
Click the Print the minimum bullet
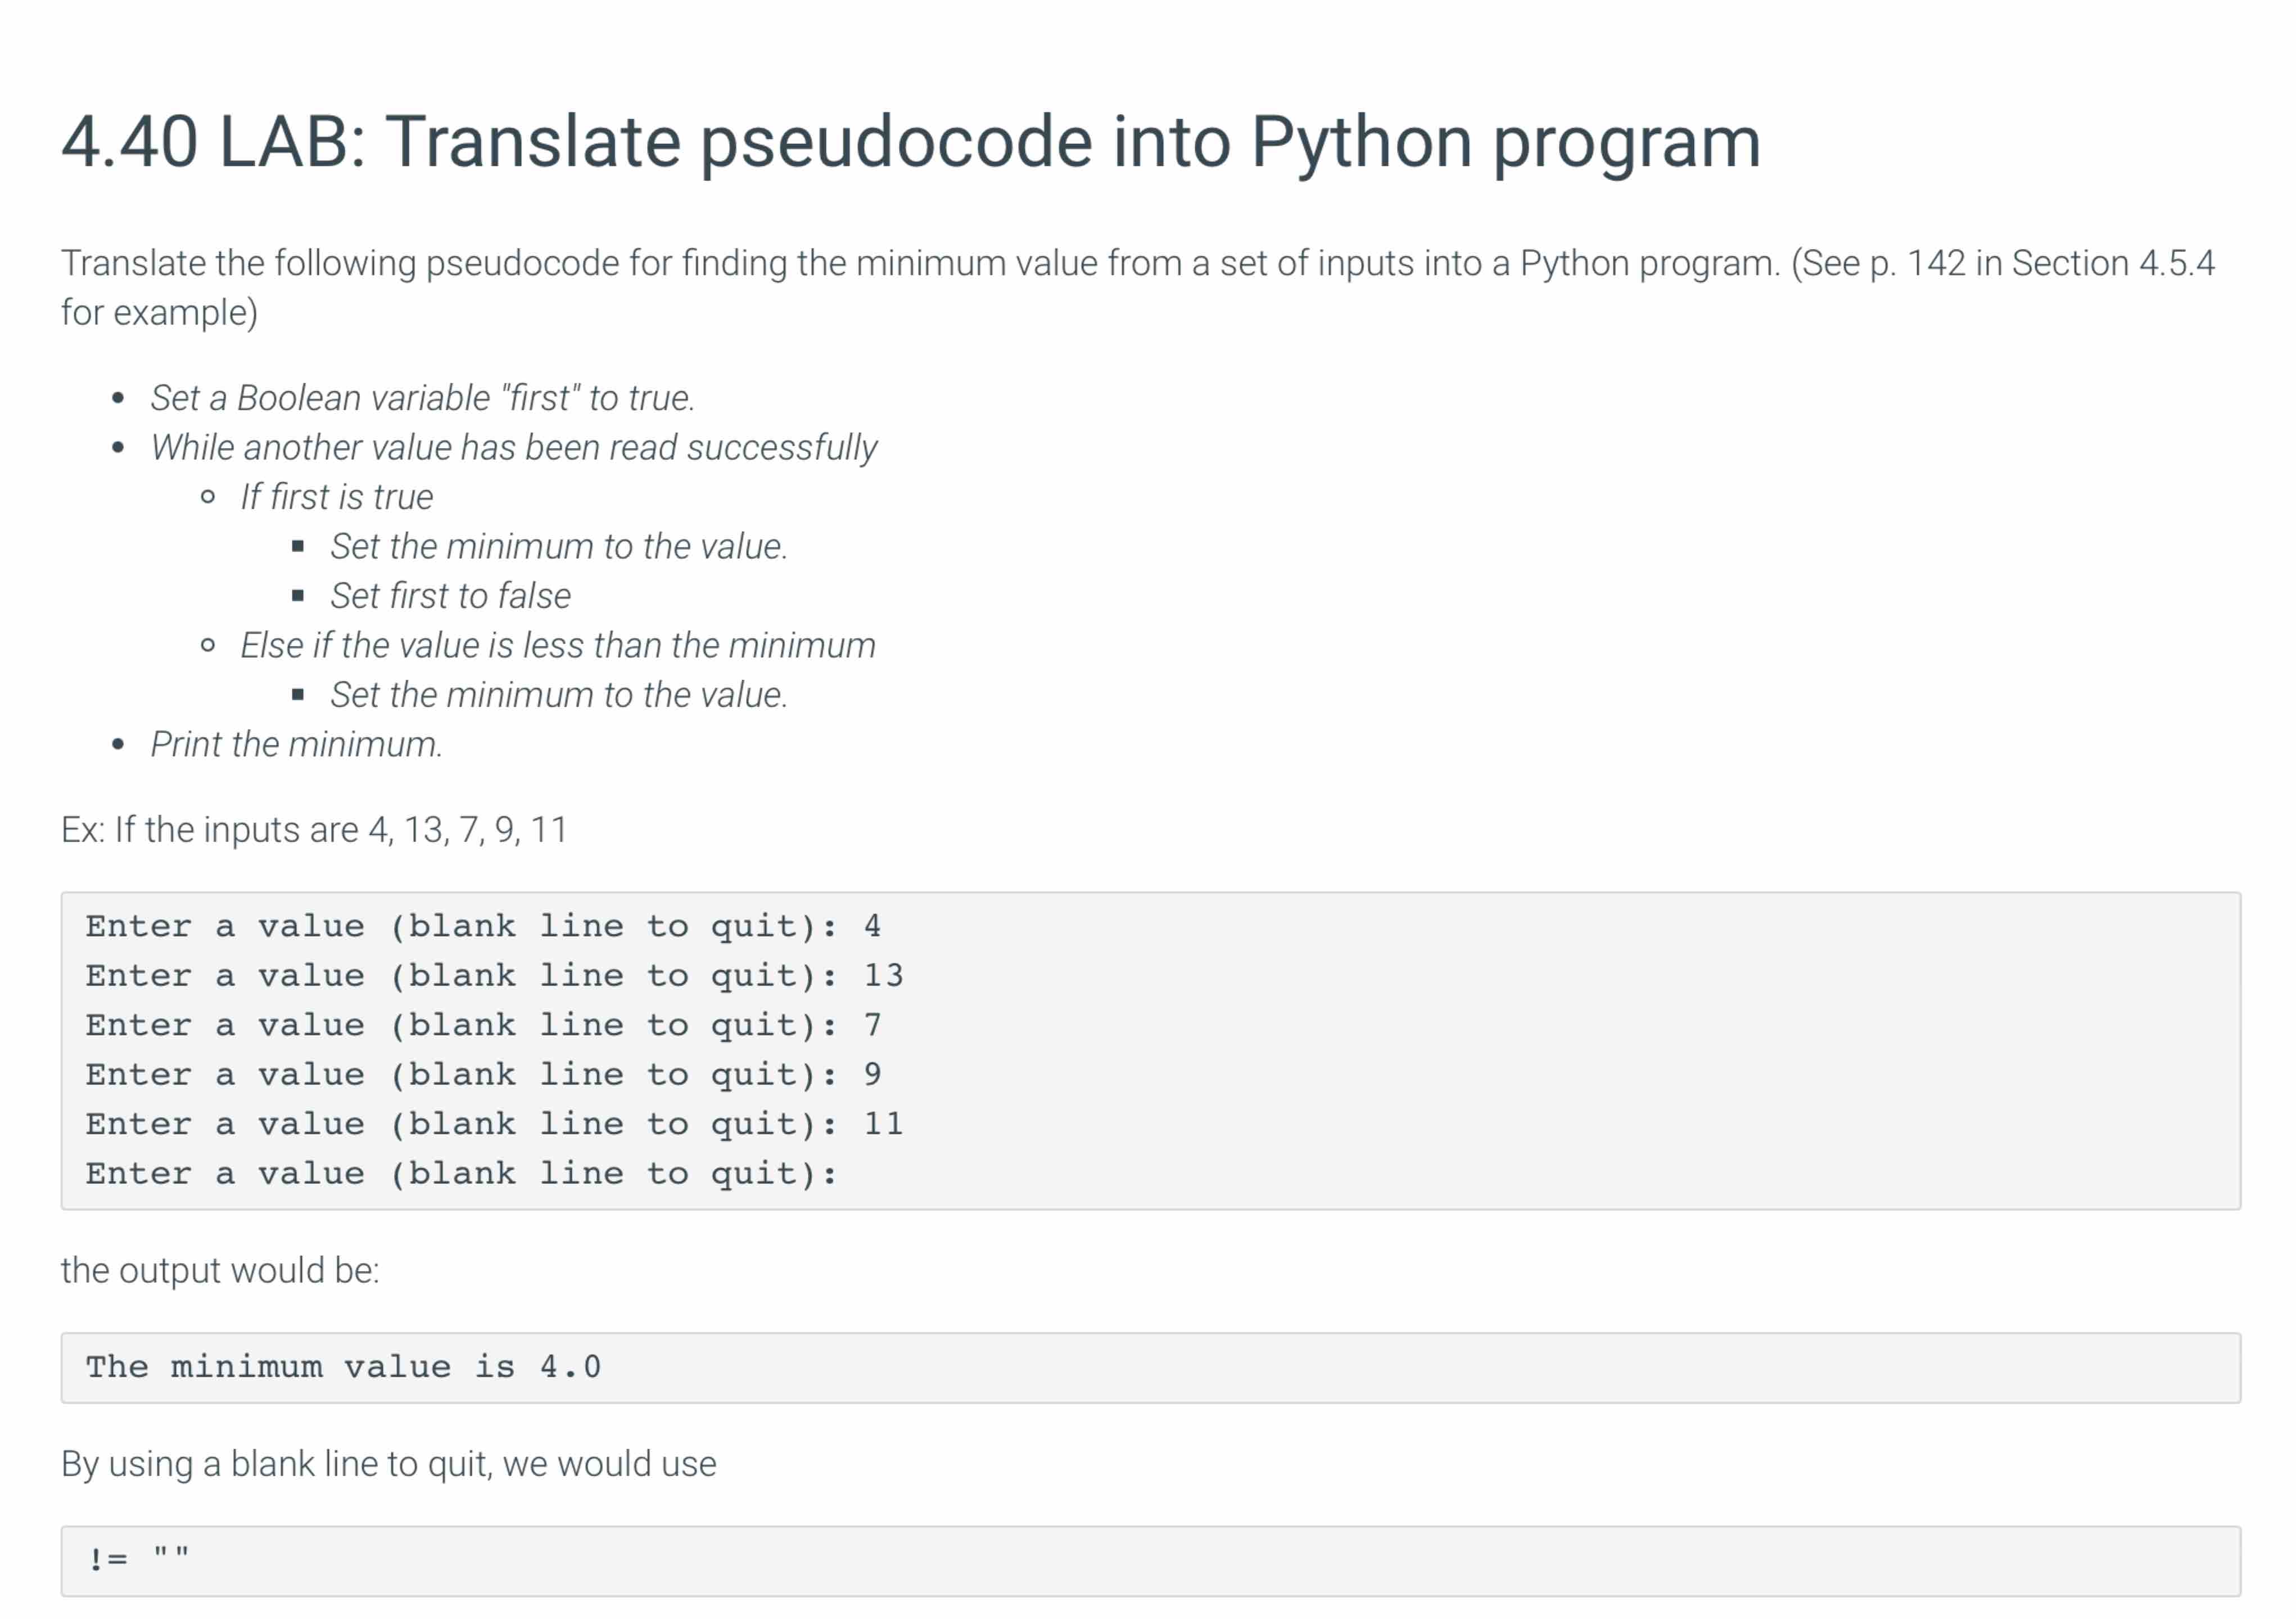[296, 743]
